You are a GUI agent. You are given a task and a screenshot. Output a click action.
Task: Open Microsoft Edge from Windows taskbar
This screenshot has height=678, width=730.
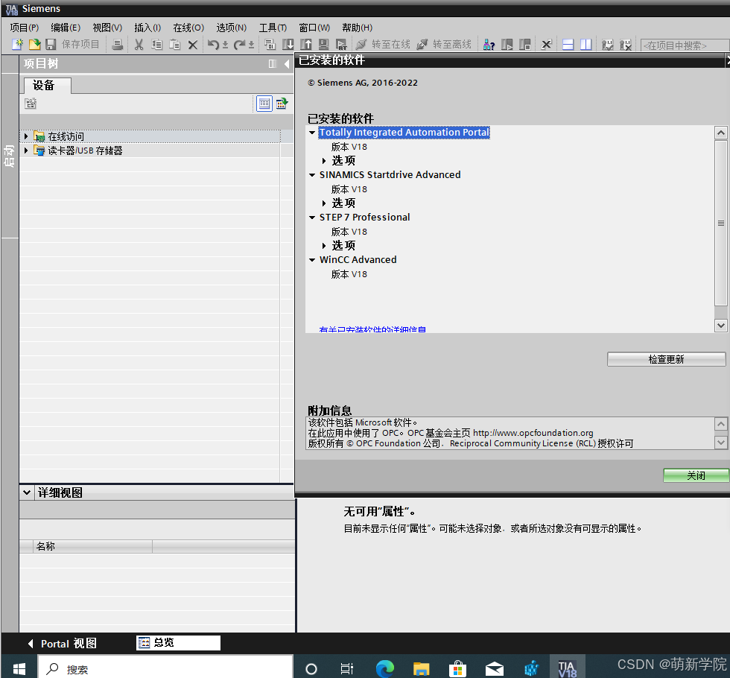point(385,669)
